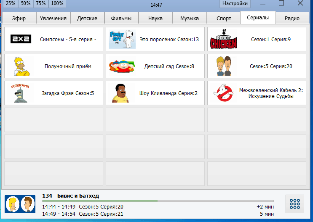
Task: Switch to the Эфир tab
Action: pos(19,18)
